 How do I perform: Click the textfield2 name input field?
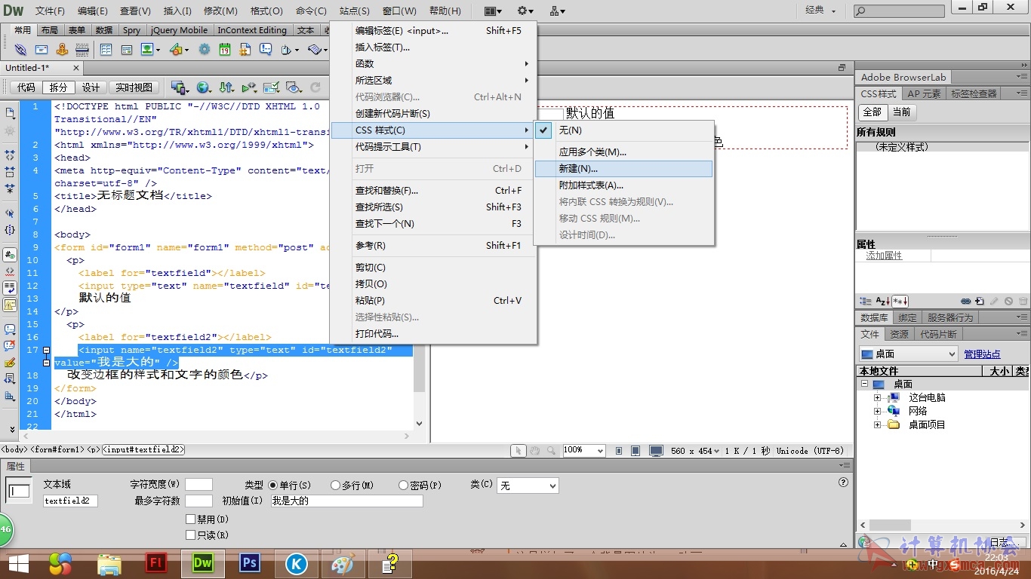click(70, 501)
